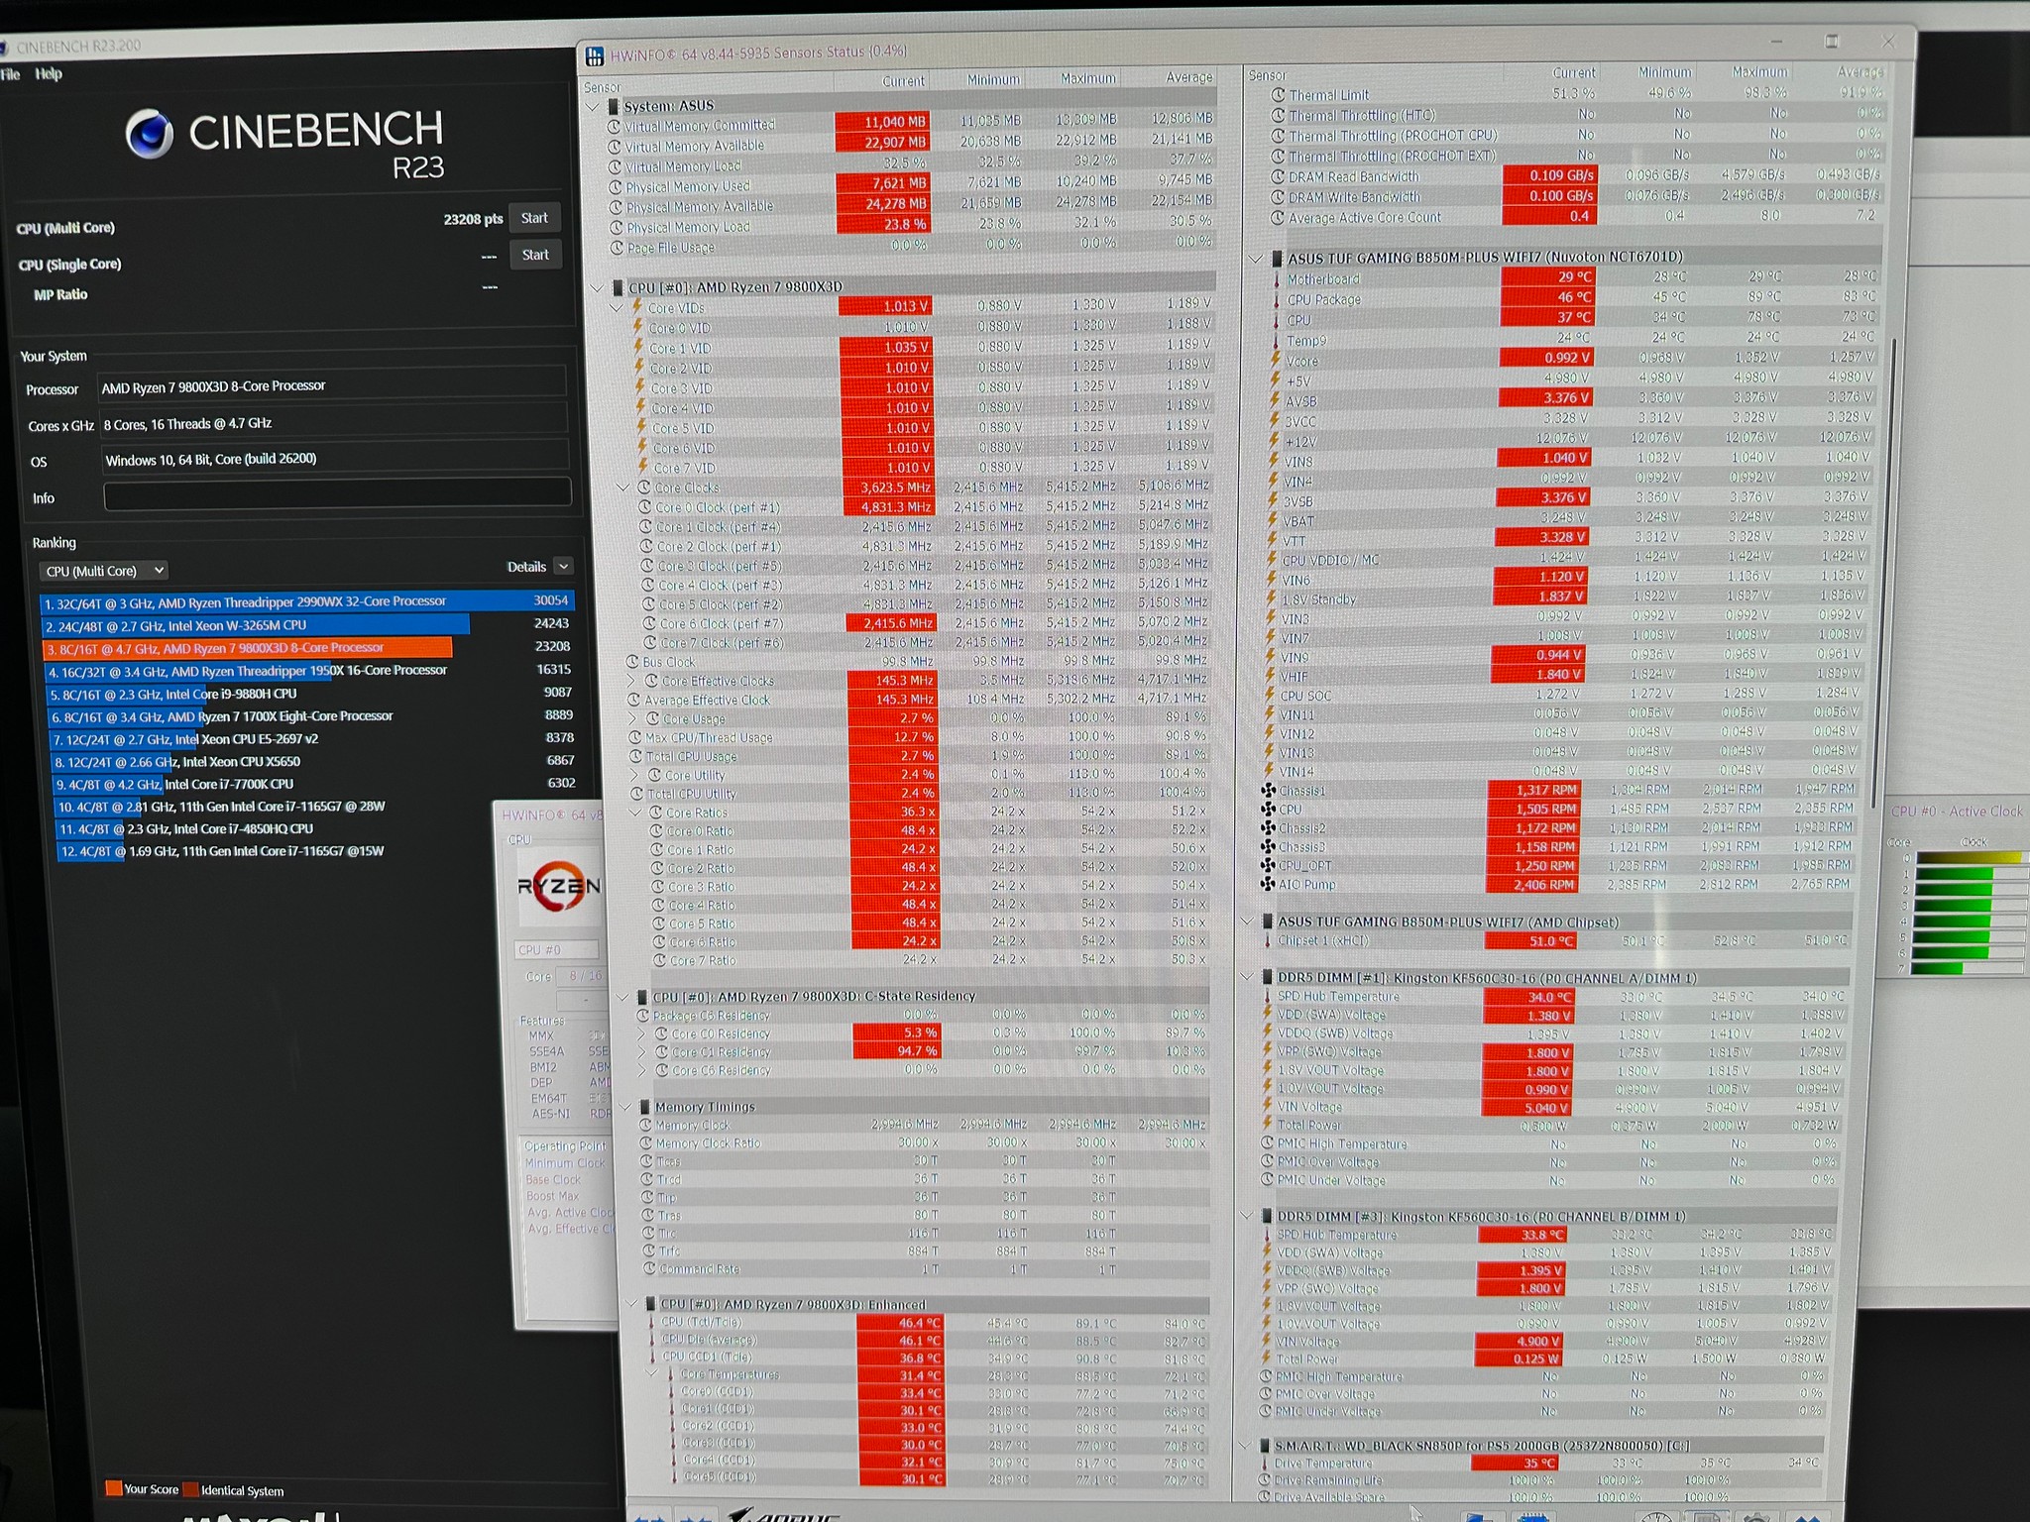Expand the Core Effective Clocks node
This screenshot has width=2030, height=1522.
[632, 681]
